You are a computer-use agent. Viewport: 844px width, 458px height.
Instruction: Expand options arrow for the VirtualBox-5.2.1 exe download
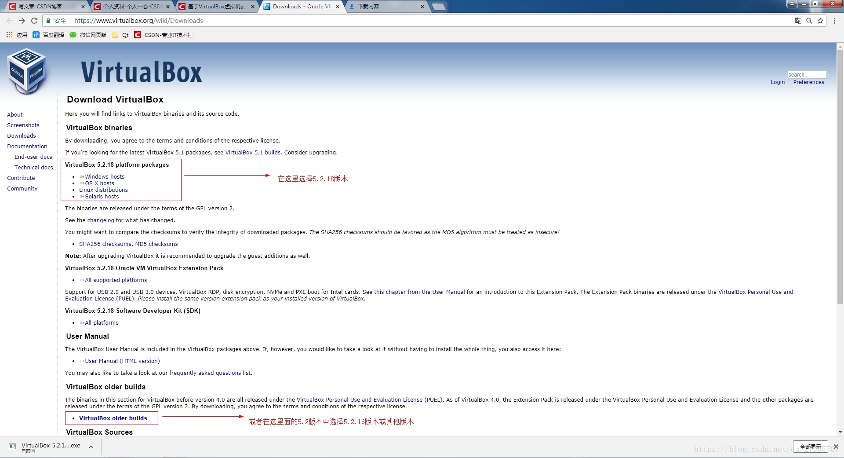(x=91, y=447)
